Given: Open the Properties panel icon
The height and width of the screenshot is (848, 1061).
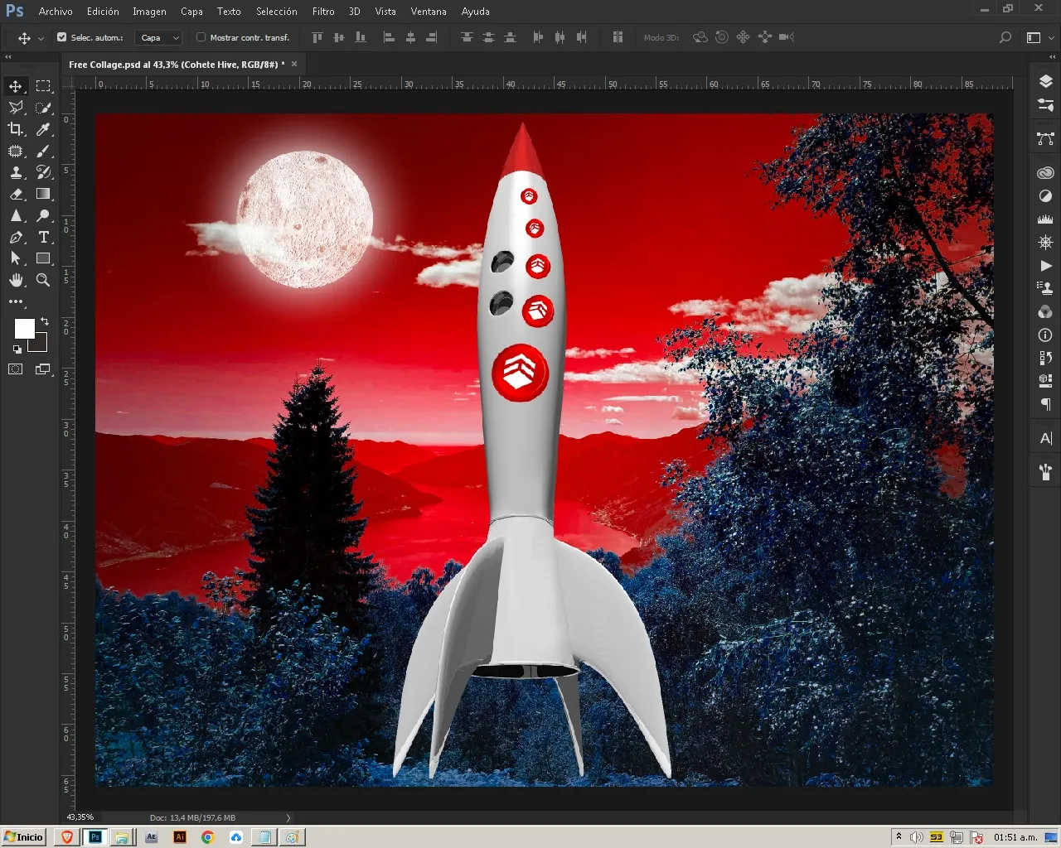Looking at the screenshot, I should 1045,104.
